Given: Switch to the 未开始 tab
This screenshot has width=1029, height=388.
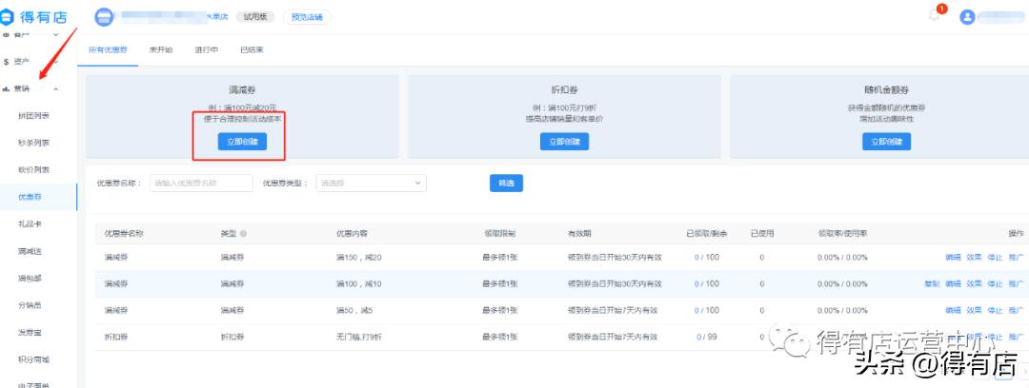Looking at the screenshot, I should click(161, 49).
